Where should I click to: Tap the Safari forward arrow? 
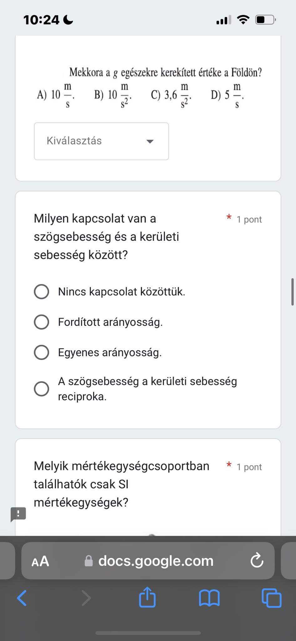[x=86, y=598]
